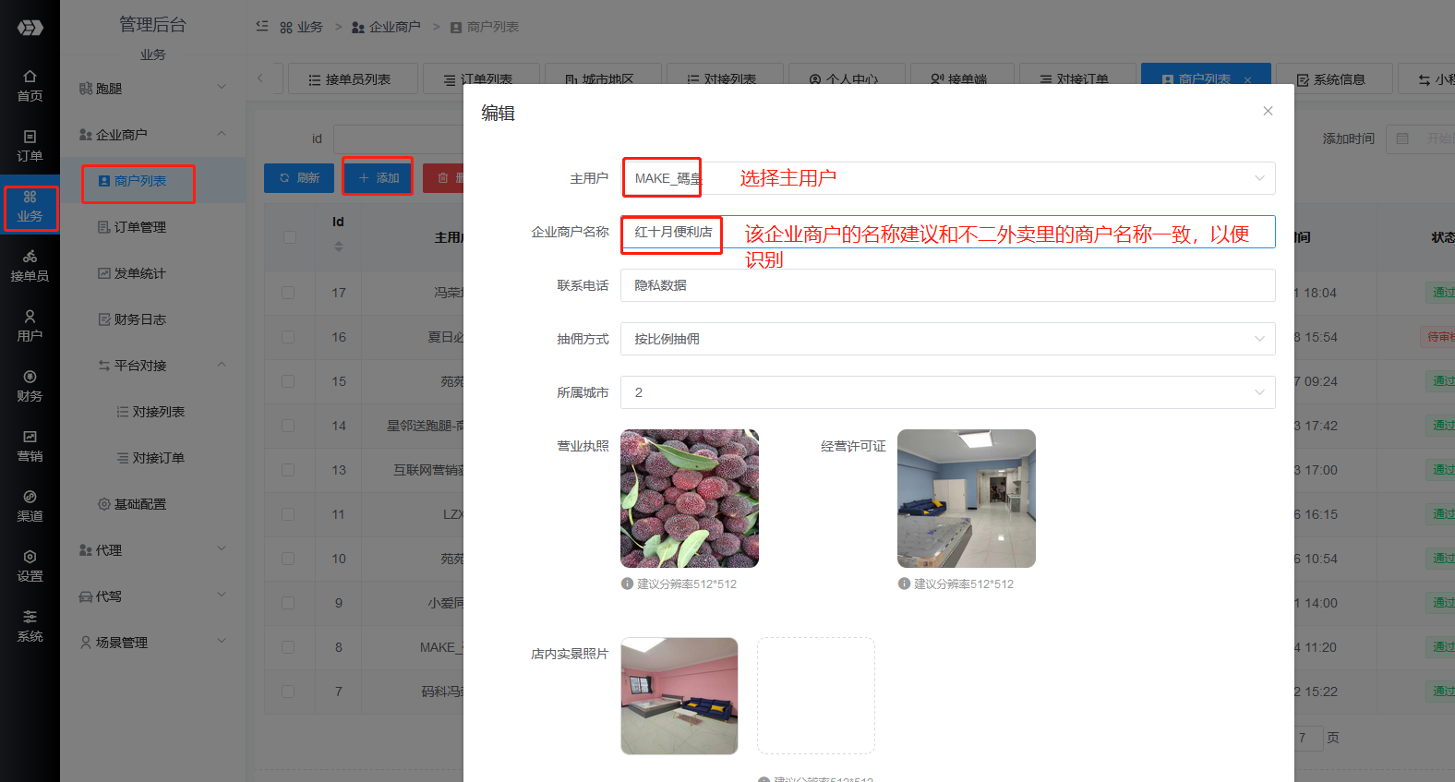The image size is (1455, 782).
Task: Expand the 跑腿 menu group
Action: click(x=153, y=89)
